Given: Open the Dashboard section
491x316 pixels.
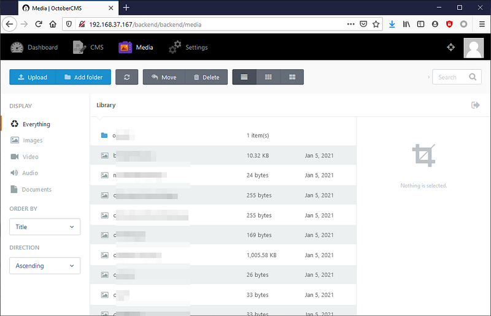Looking at the screenshot, I should click(x=34, y=47).
